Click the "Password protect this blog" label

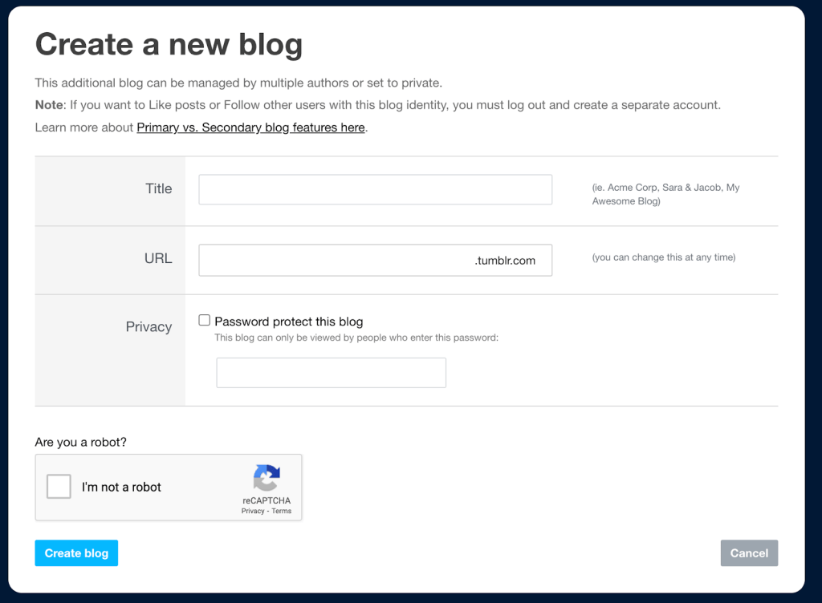pyautogui.click(x=288, y=322)
